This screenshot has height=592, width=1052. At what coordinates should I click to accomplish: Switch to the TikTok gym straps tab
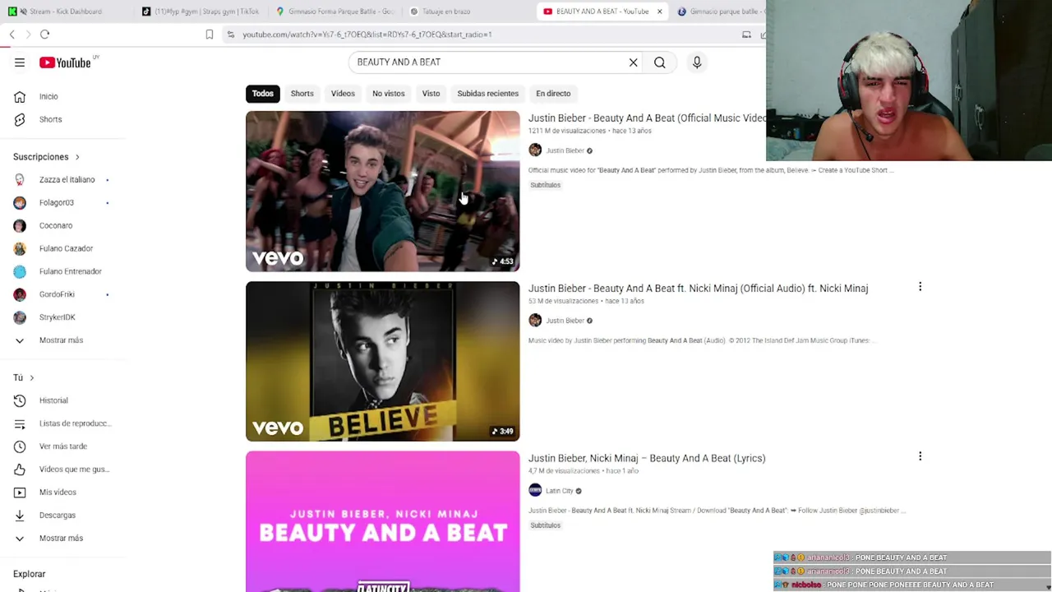(x=201, y=12)
